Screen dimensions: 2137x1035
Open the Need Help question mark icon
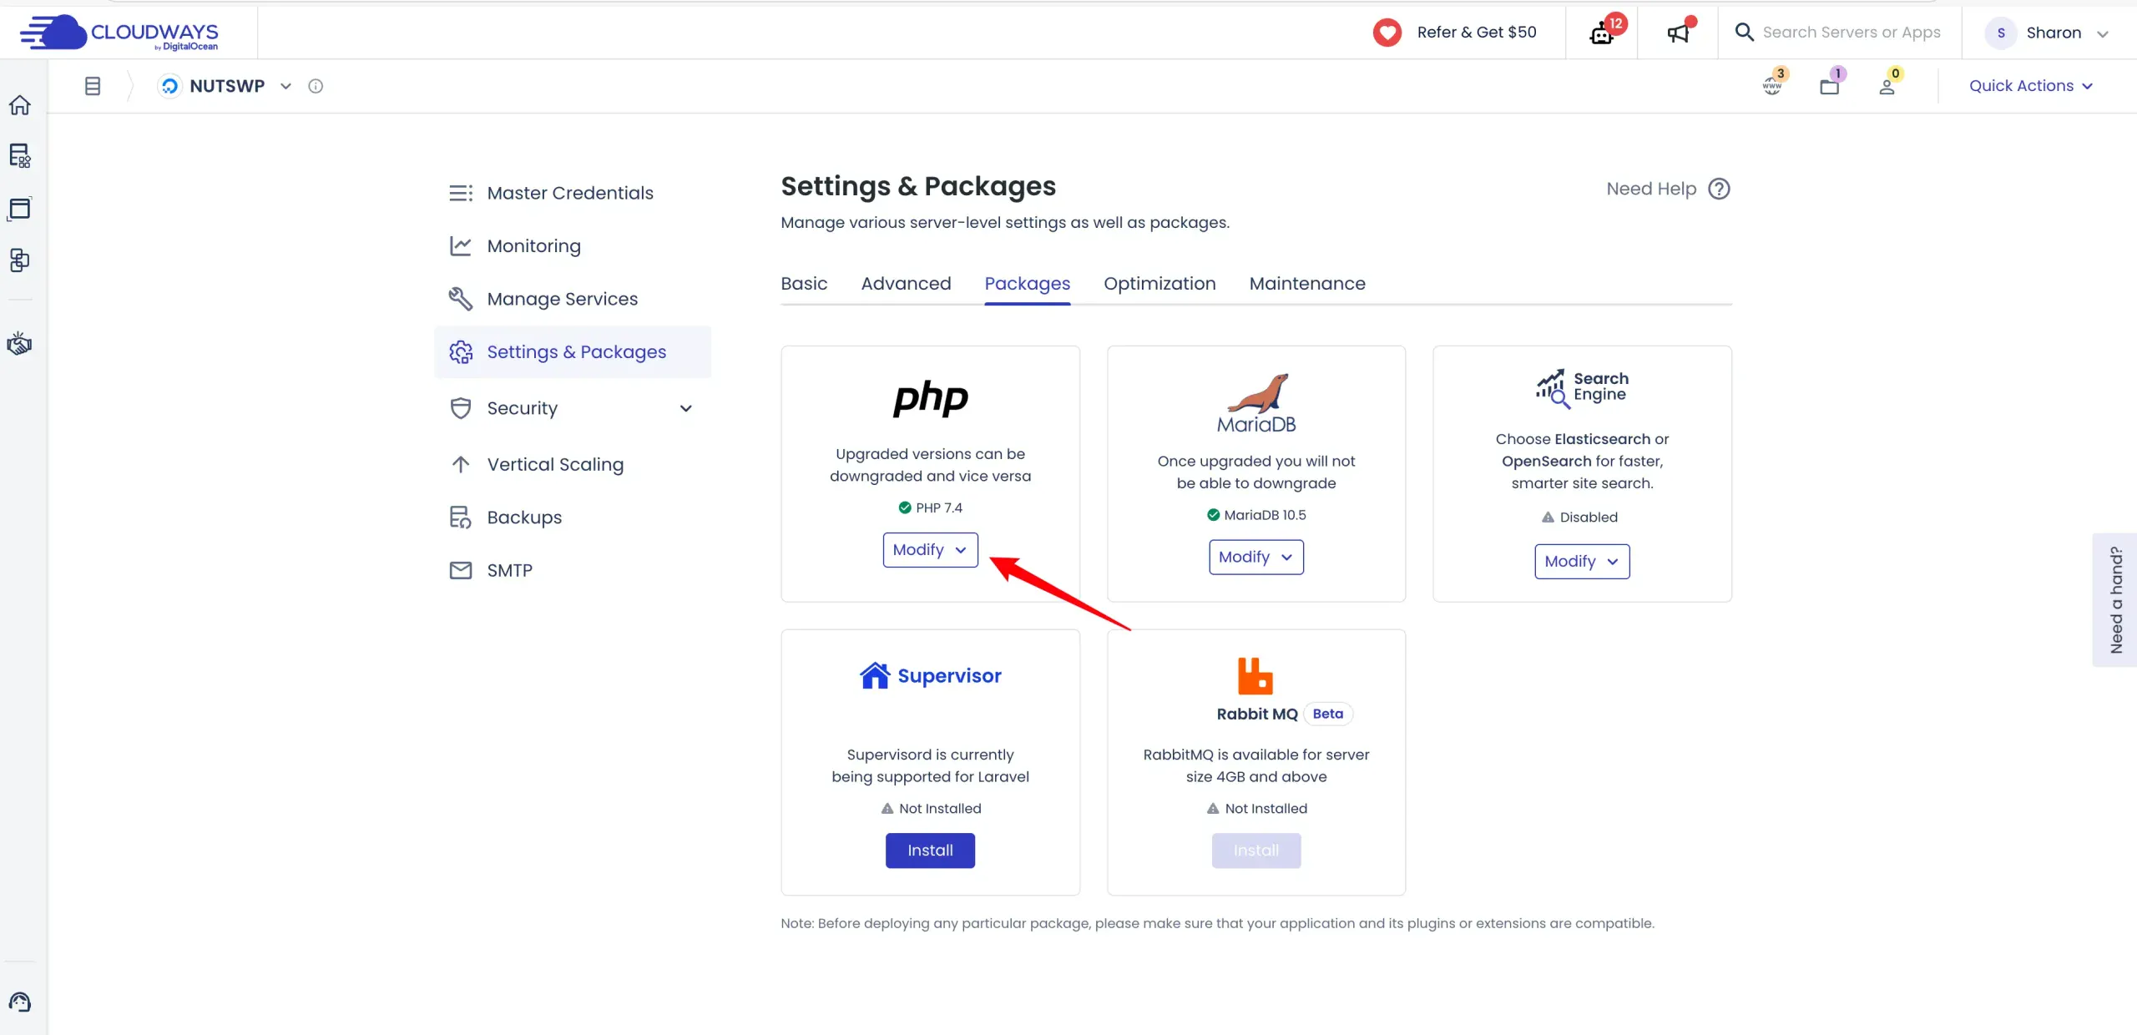[x=1719, y=189]
